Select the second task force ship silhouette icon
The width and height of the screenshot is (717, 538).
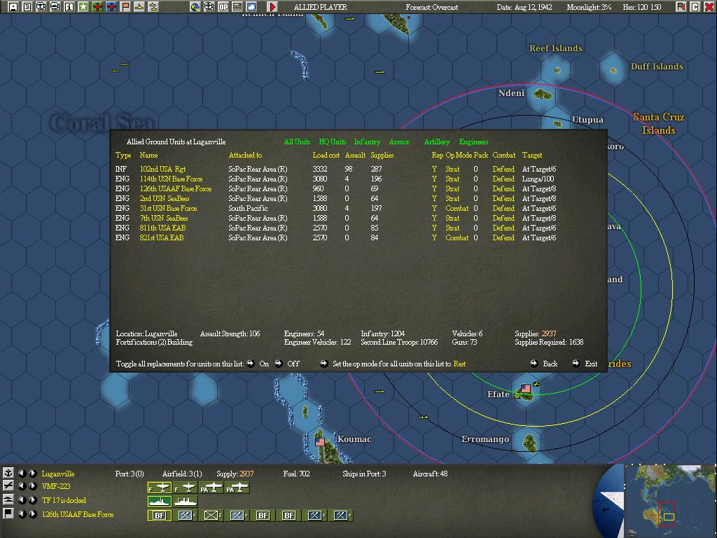point(185,502)
